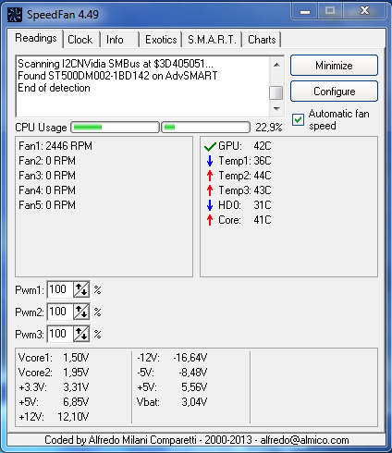This screenshot has height=453, width=392.
Task: Click the Vcore2 1,95V reading
Action: (54, 373)
